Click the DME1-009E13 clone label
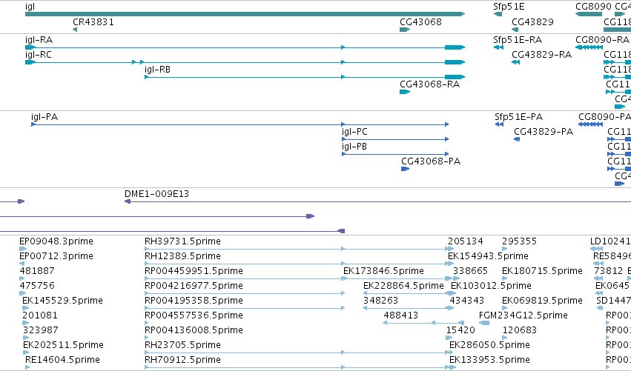631x371 pixels. [156, 194]
